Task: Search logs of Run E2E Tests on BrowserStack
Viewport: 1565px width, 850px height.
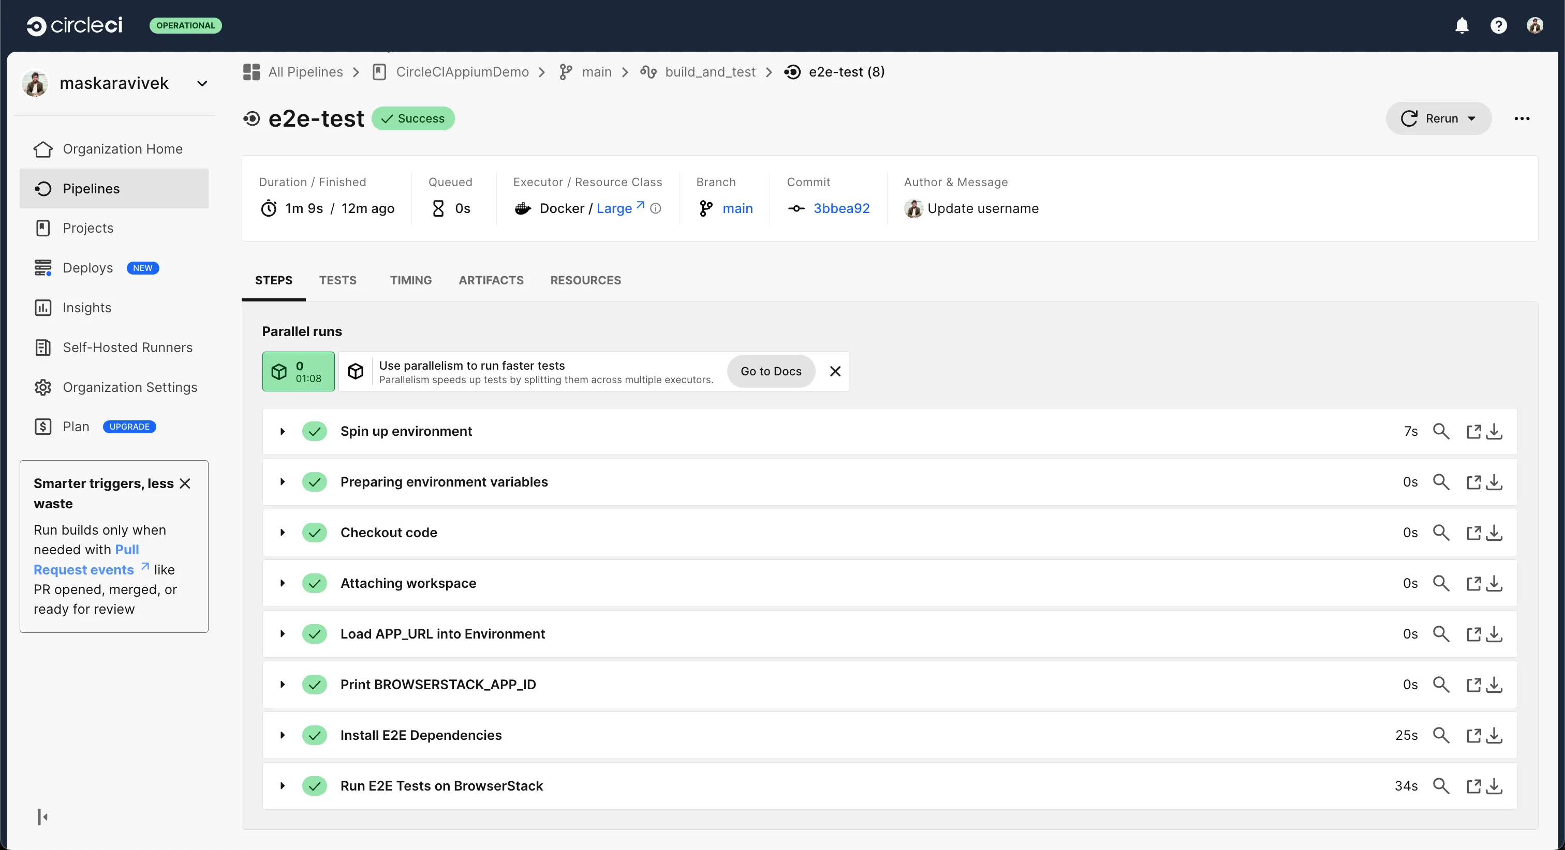Action: tap(1441, 786)
